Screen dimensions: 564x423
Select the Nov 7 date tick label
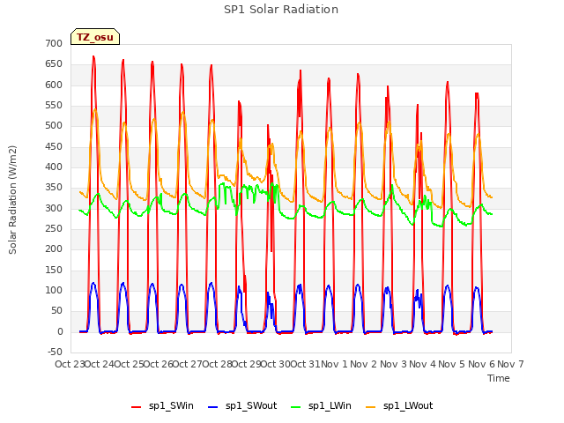(510, 364)
